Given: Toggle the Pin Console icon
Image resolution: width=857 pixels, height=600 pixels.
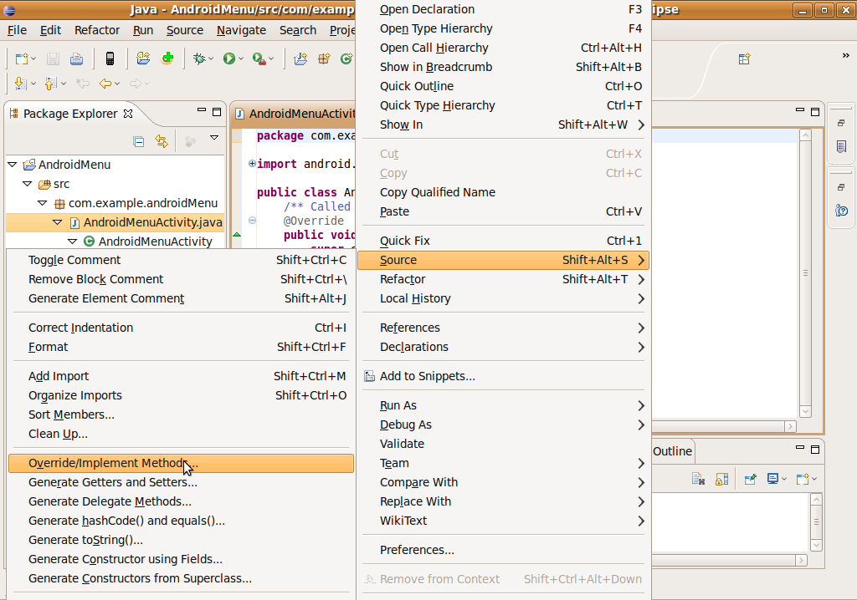Looking at the screenshot, I should pyautogui.click(x=751, y=480).
